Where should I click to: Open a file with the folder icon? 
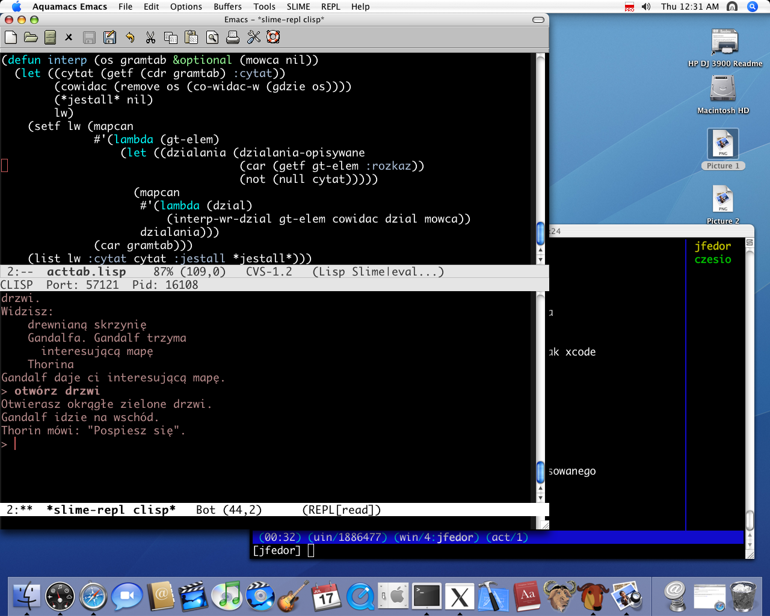tap(31, 37)
